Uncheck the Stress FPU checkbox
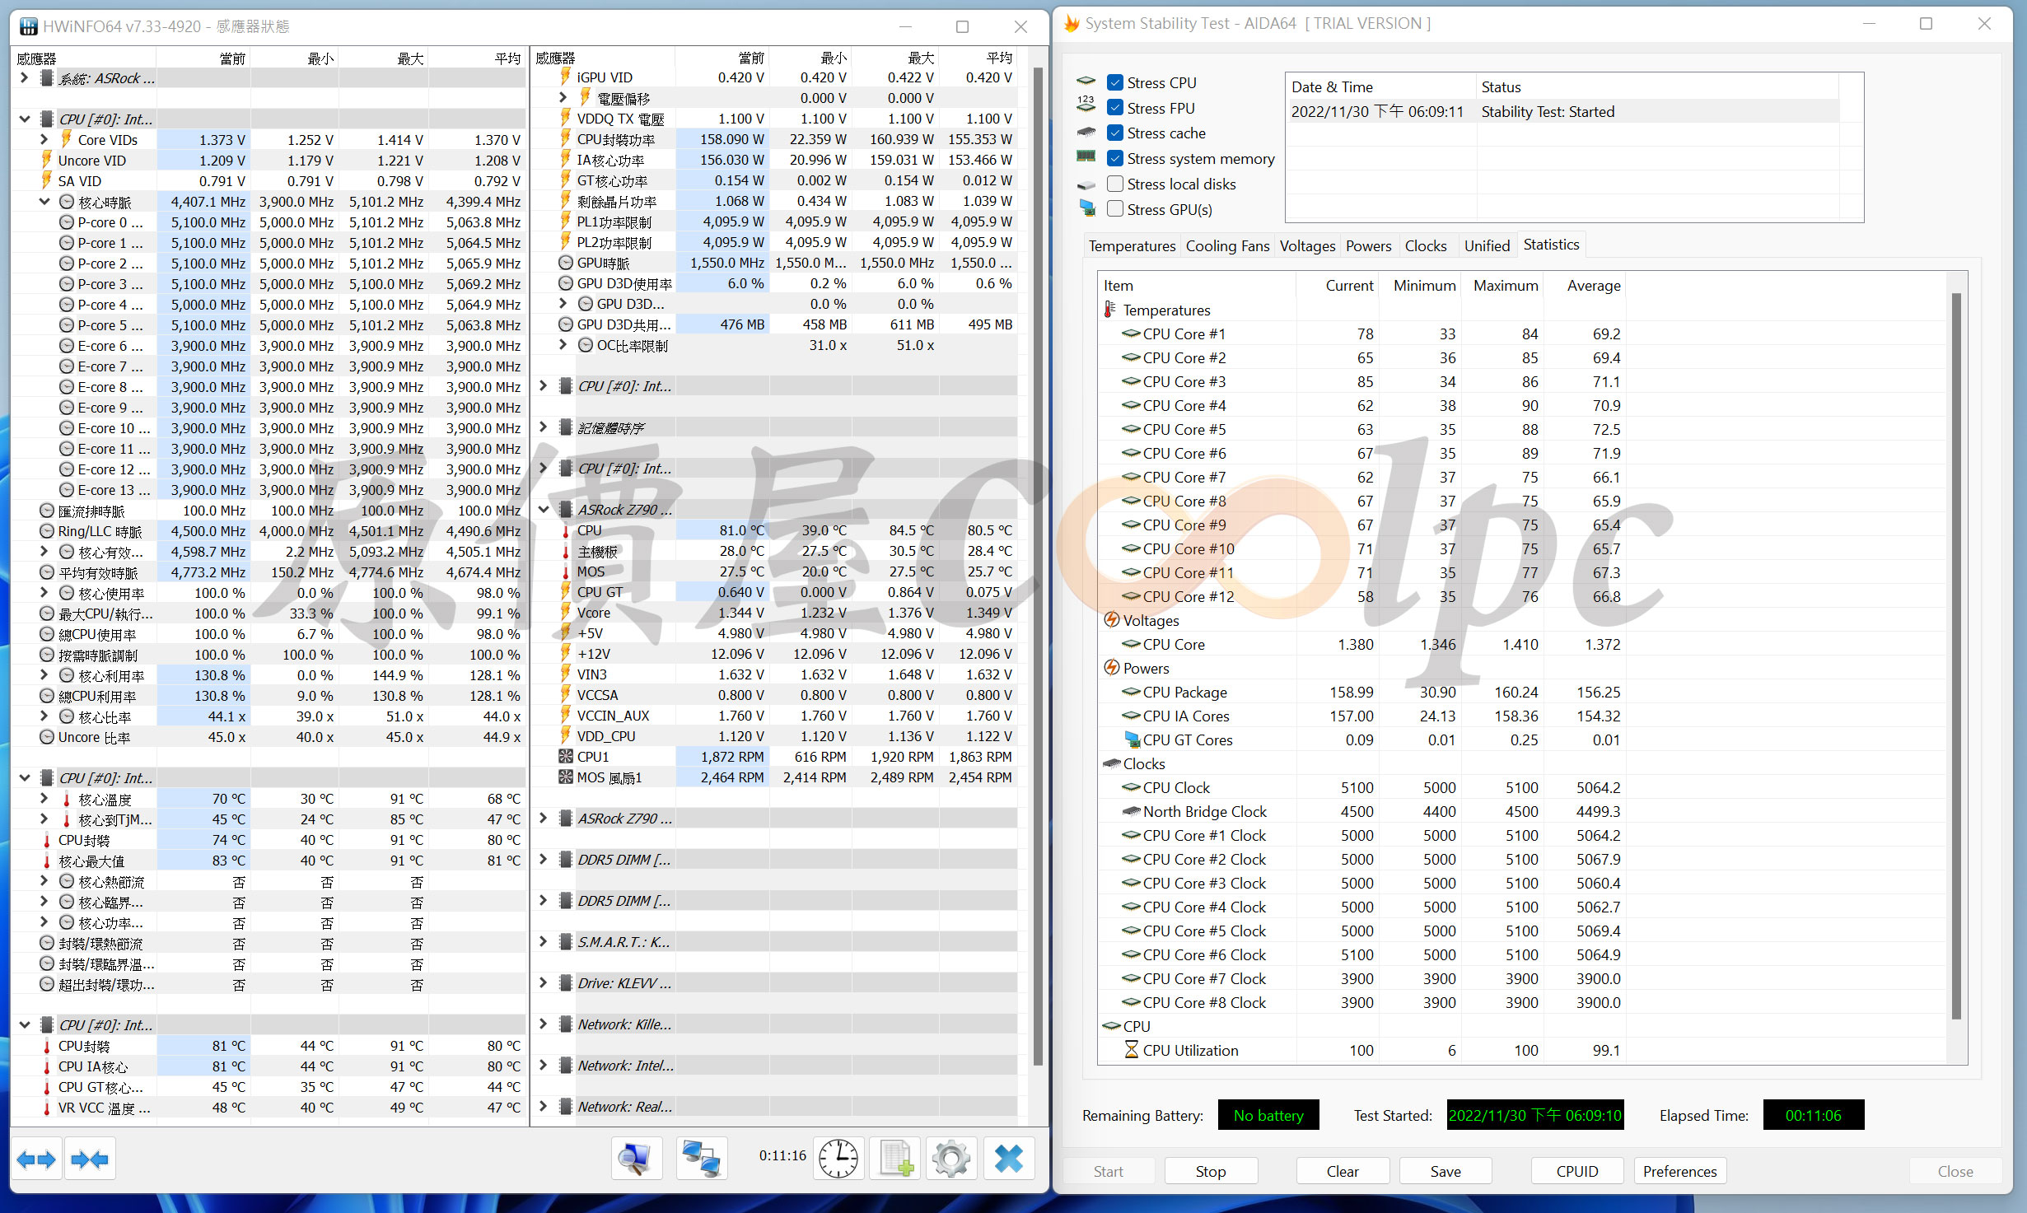2027x1213 pixels. point(1115,108)
